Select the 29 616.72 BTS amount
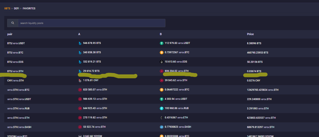Viewport: 319px width, 137px height. [91, 71]
